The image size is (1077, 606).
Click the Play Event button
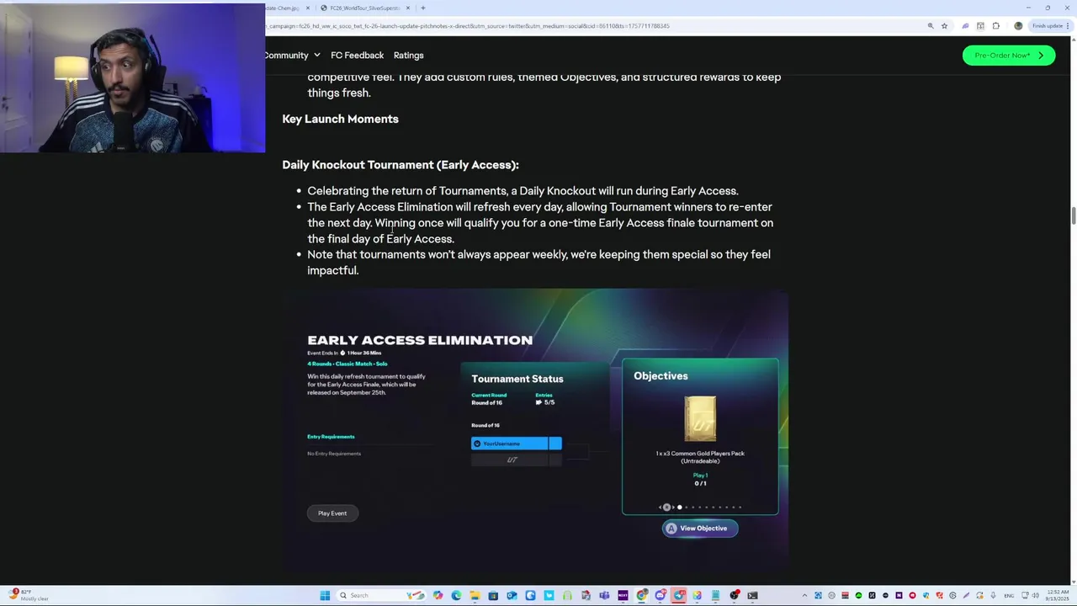(332, 513)
